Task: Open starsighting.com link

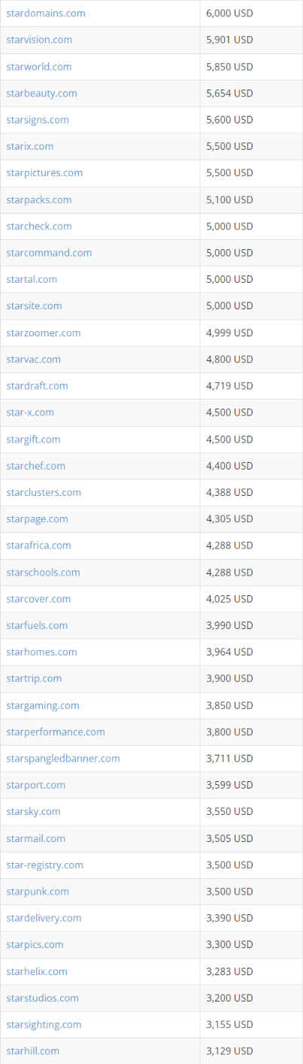Action: (44, 1024)
